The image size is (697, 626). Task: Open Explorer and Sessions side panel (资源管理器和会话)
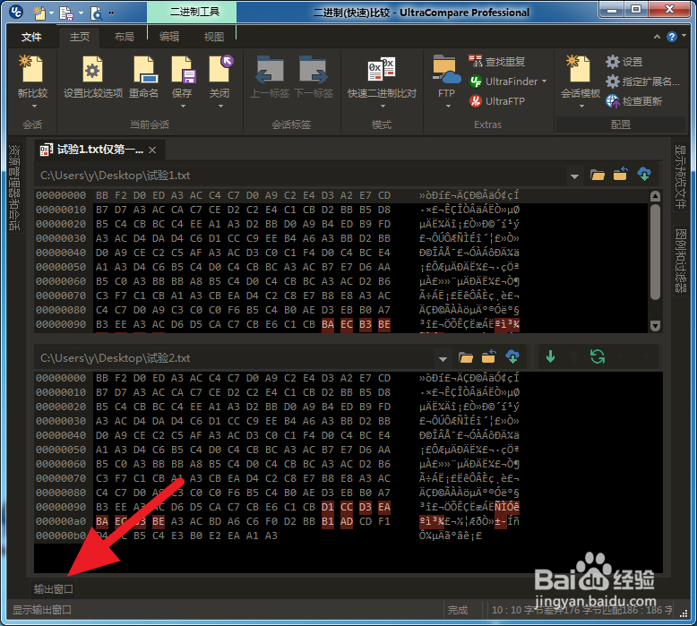[14, 188]
